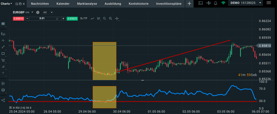The height and width of the screenshot is (114, 277).
Task: Decrease volume with minus stepper
Action: pyautogui.click(x=27, y=19)
